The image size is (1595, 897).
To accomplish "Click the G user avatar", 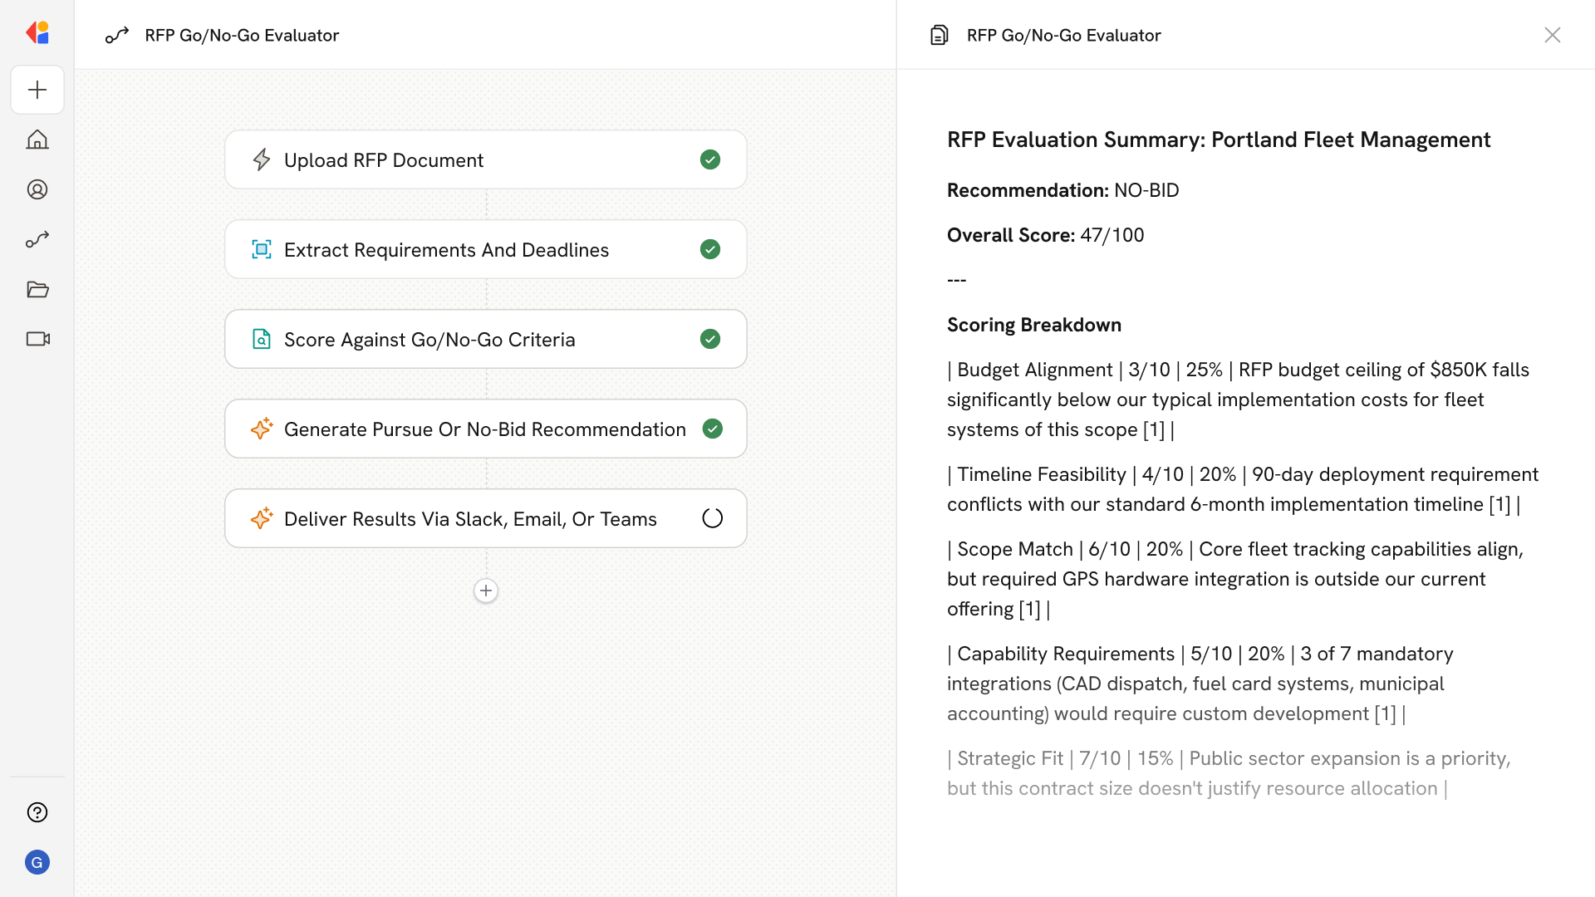I will click(x=37, y=862).
